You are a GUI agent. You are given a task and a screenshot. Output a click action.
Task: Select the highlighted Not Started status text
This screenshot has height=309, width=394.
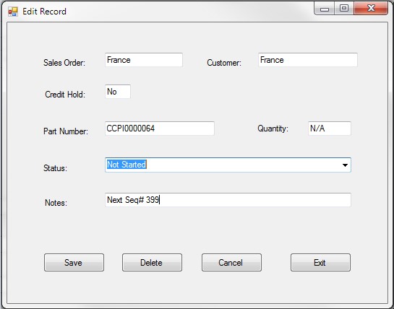[x=127, y=165]
